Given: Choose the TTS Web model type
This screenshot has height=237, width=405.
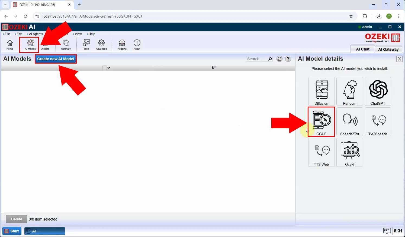Looking at the screenshot, I should coord(321,153).
